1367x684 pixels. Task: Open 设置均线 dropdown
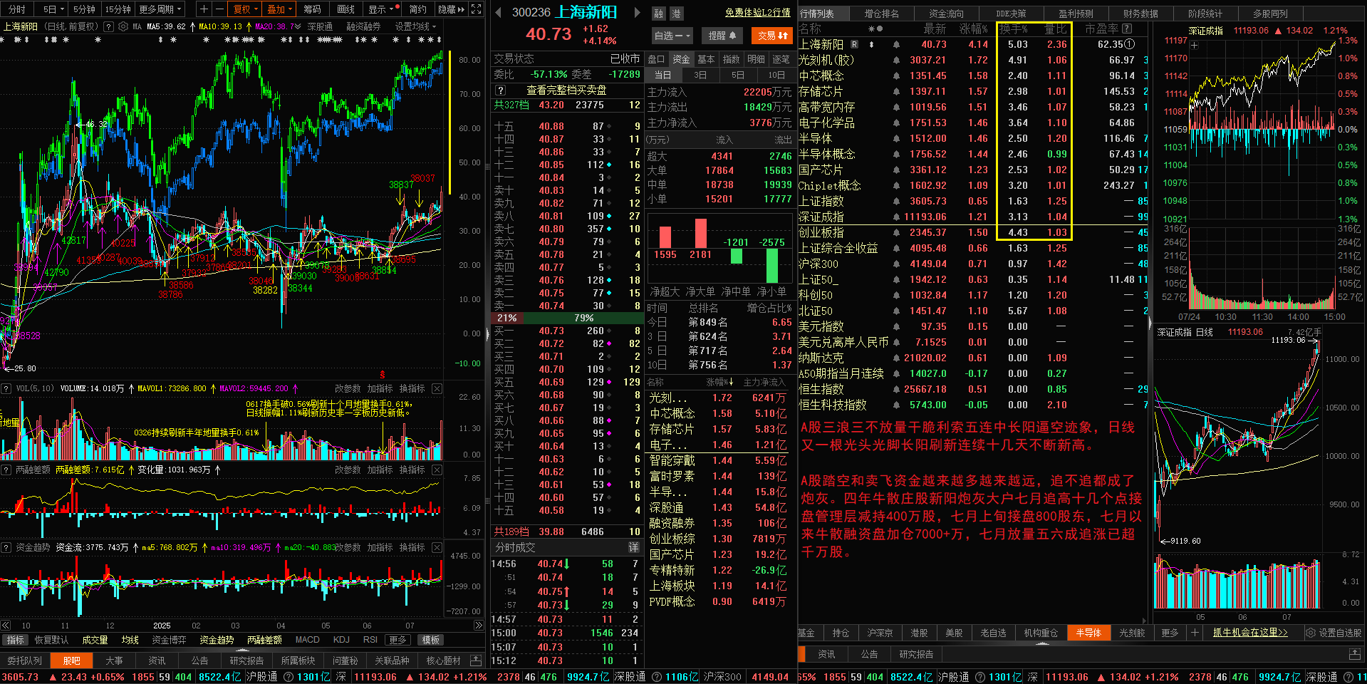(x=415, y=26)
